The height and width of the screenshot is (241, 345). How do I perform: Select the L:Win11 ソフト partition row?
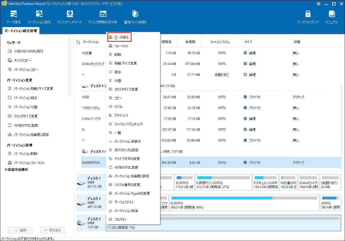click(x=211, y=119)
